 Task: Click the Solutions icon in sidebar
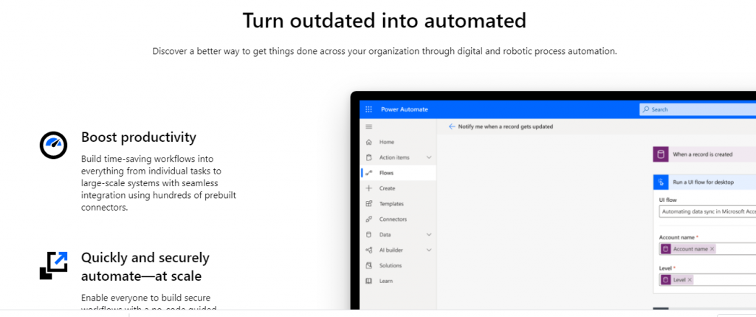tap(369, 265)
